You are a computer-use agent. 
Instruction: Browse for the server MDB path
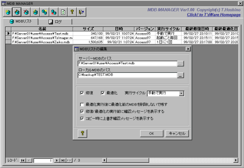[180, 64]
